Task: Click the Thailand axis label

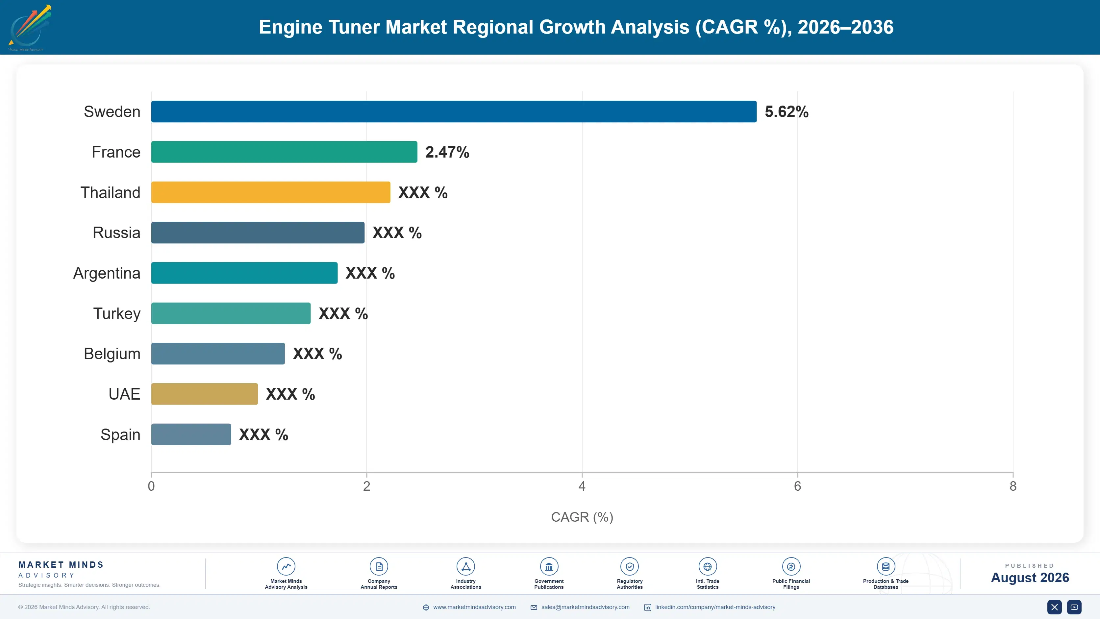Action: 110,192
